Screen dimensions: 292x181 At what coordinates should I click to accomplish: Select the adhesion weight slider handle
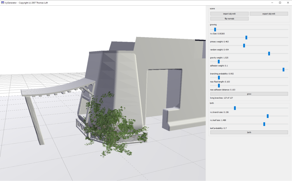[x=219, y=61]
